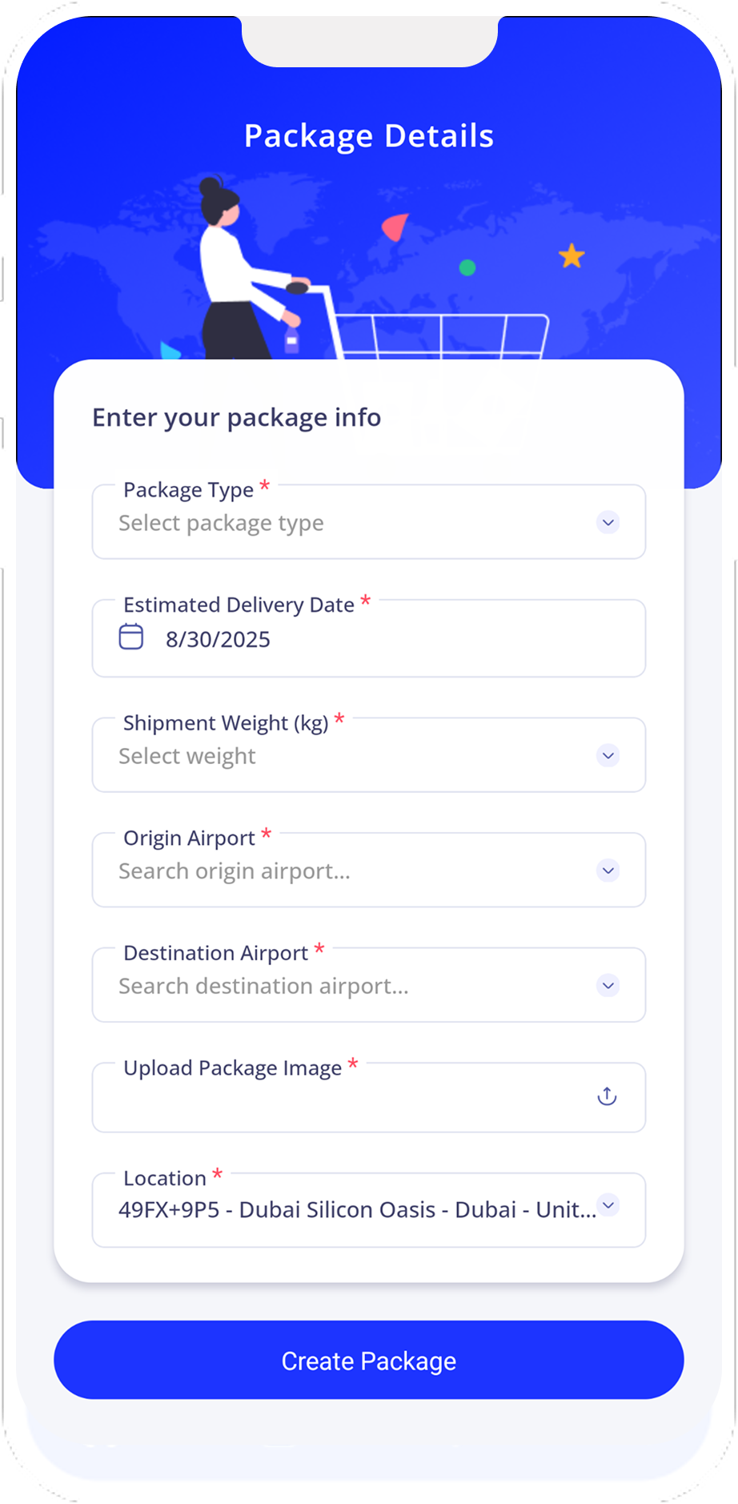
Task: Click the calendar icon beside the delivery date
Action: (x=131, y=637)
